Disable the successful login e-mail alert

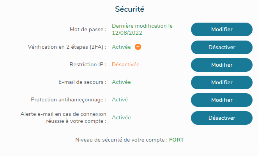click(x=222, y=118)
